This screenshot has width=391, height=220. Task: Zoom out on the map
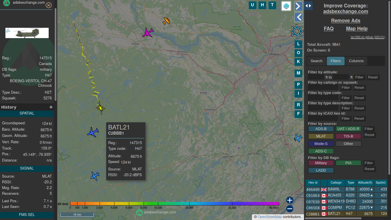click(x=290, y=209)
